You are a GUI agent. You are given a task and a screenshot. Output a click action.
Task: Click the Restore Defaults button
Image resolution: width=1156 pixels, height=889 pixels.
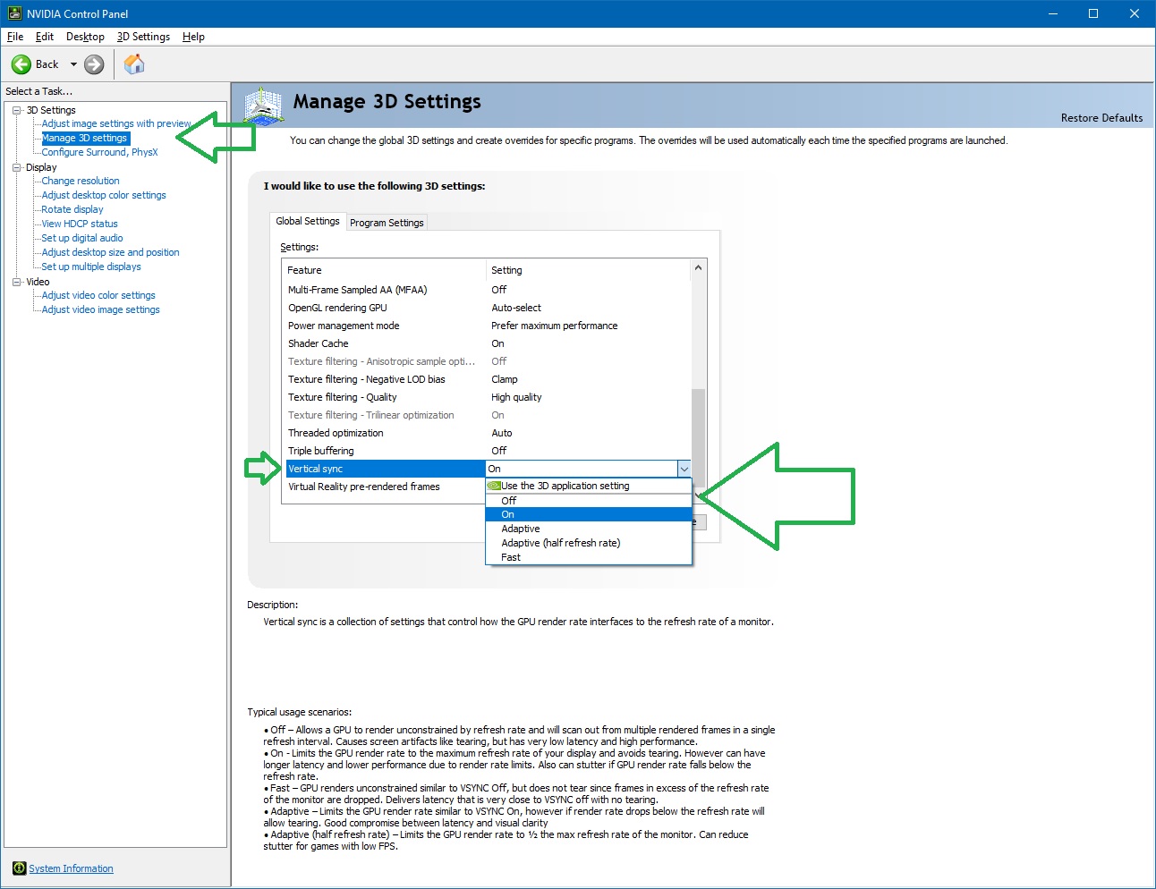1101,118
